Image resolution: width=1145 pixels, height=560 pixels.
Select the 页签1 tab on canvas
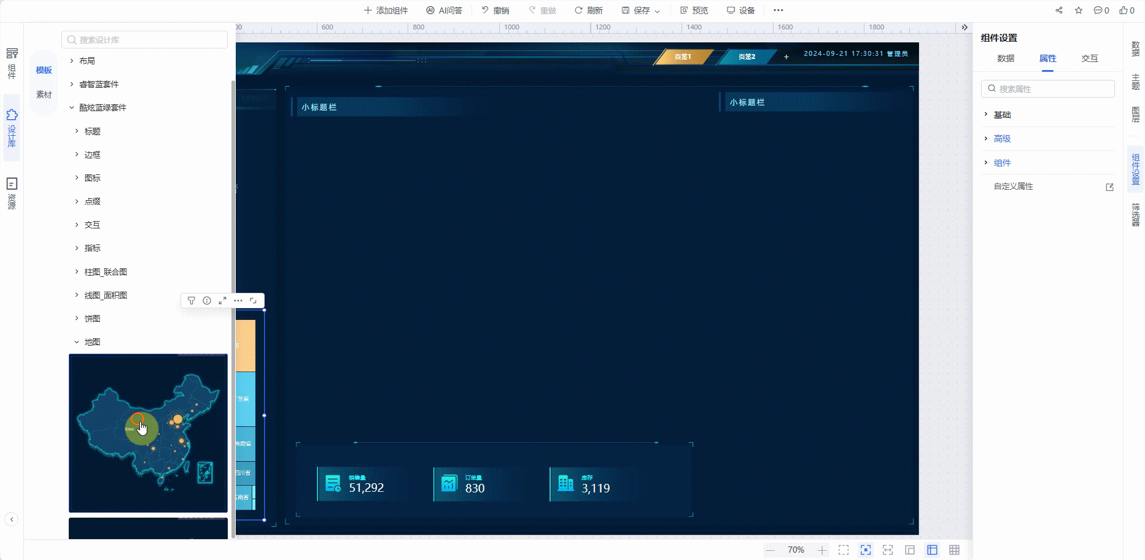(683, 56)
